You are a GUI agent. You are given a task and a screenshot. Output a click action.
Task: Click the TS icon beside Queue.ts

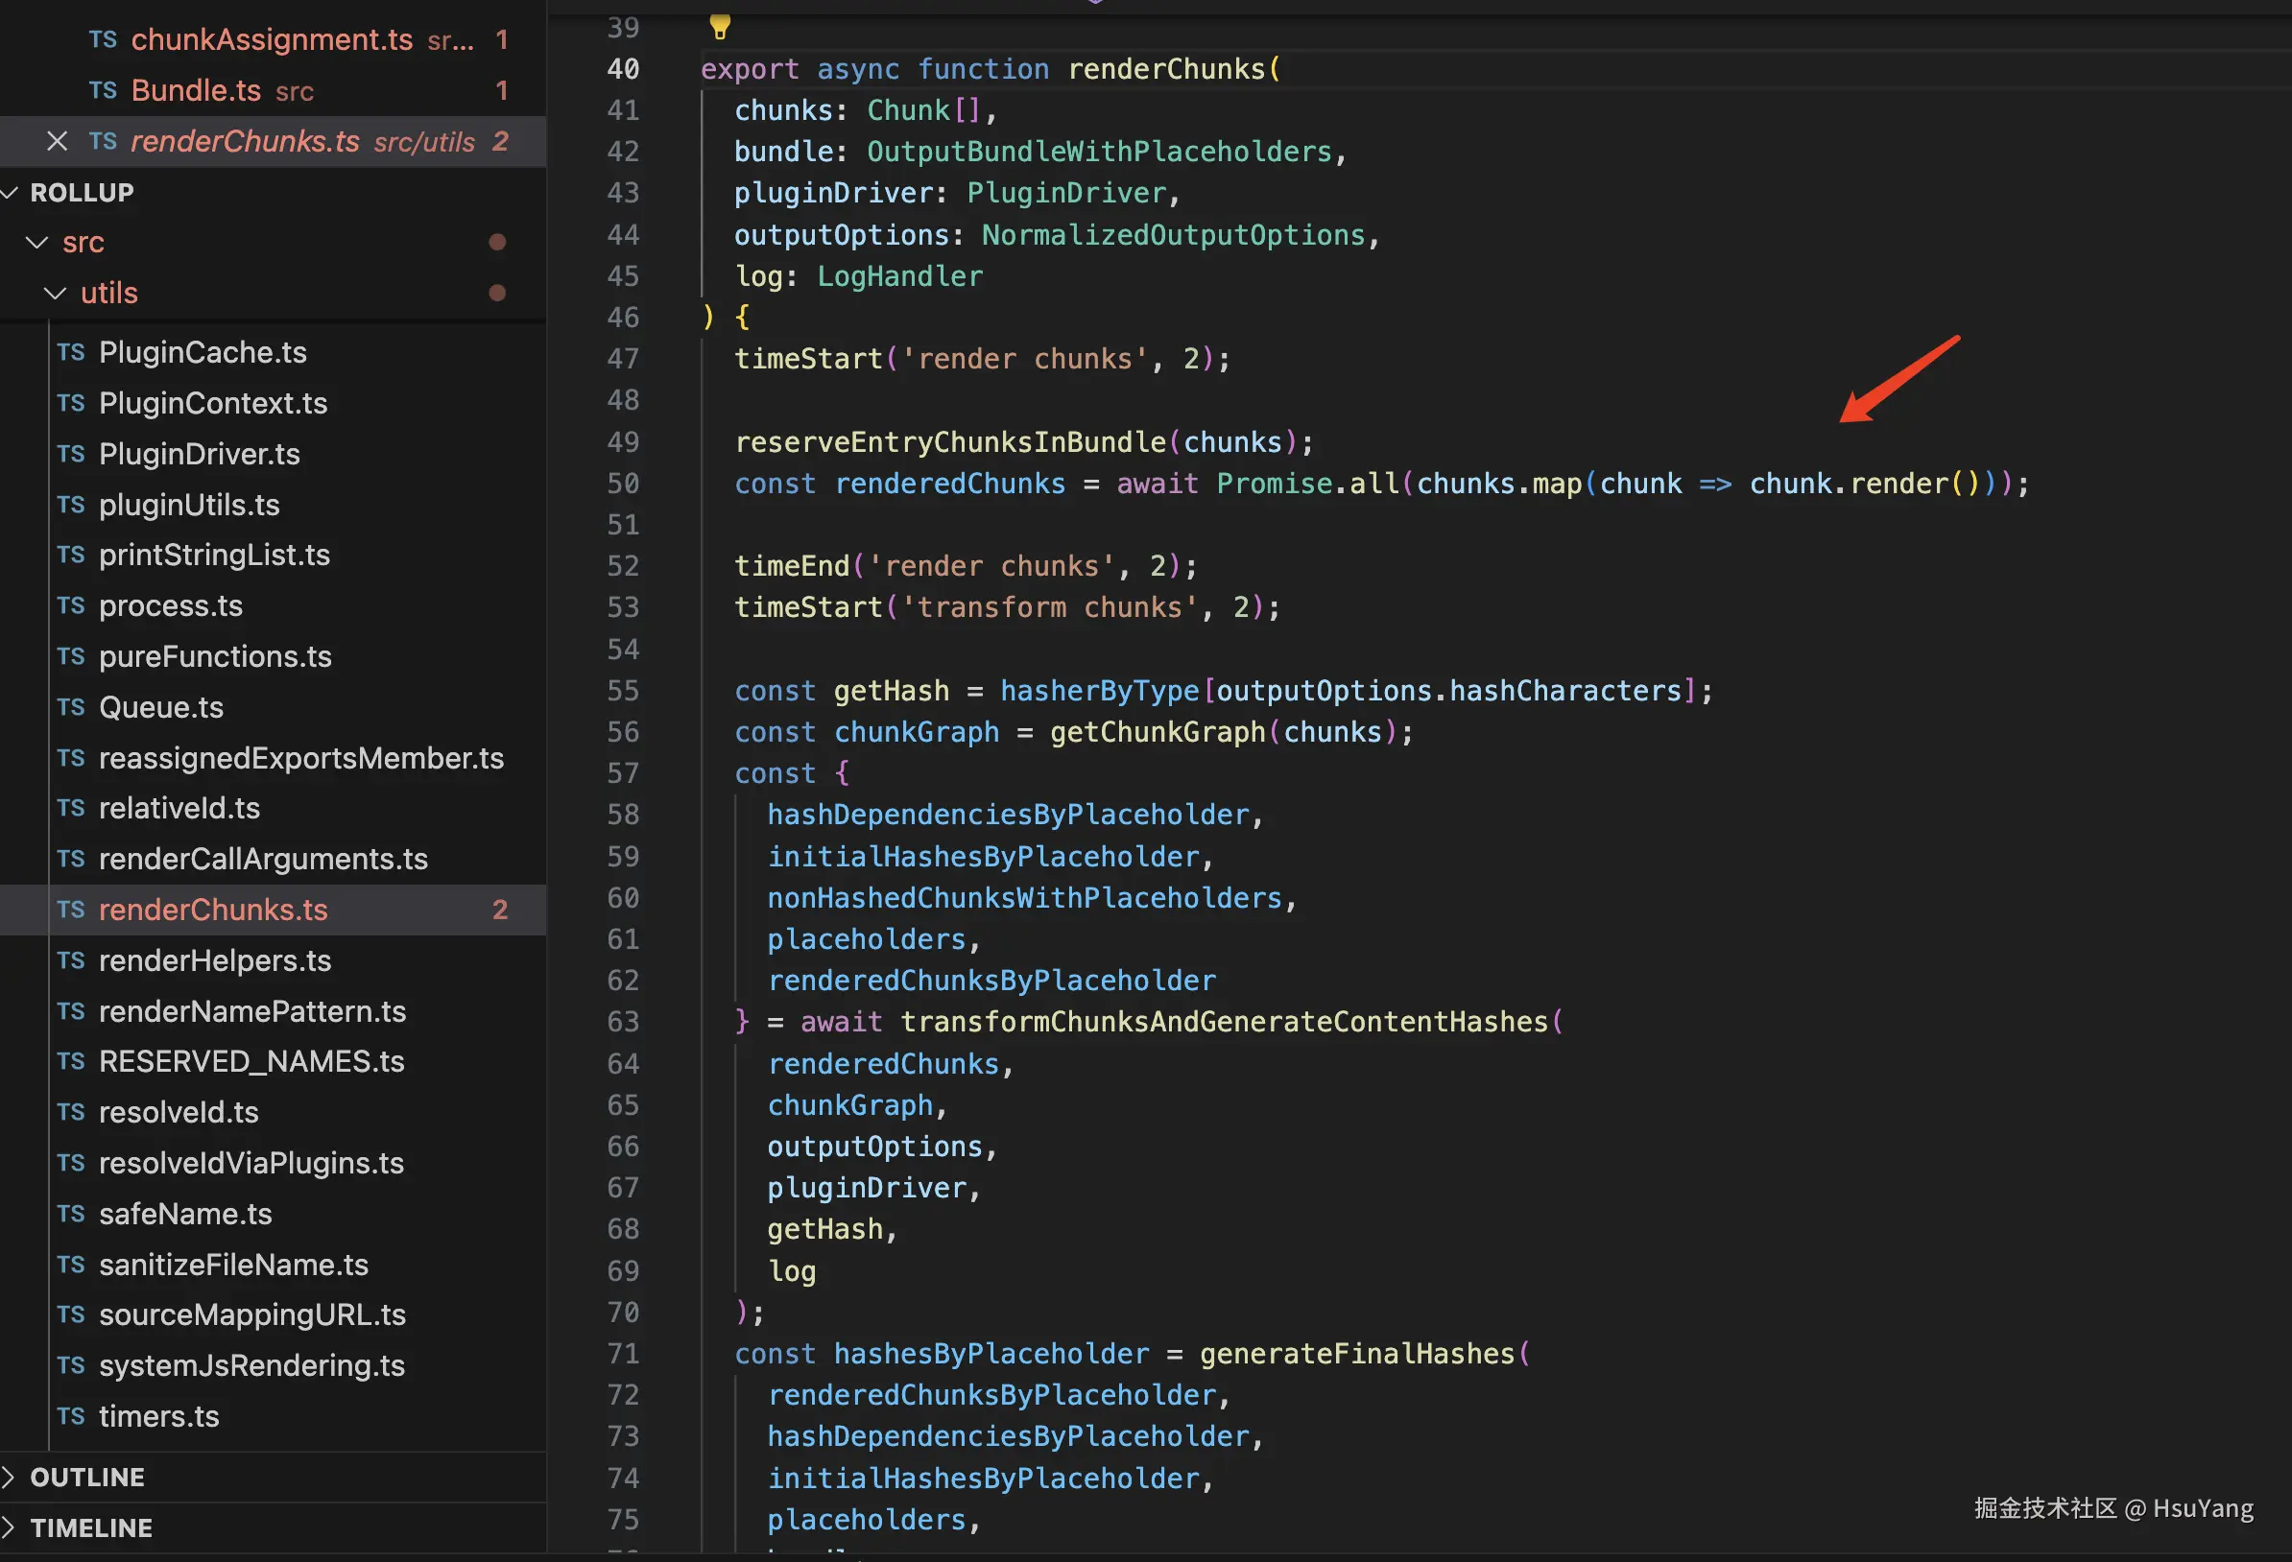pyautogui.click(x=71, y=707)
